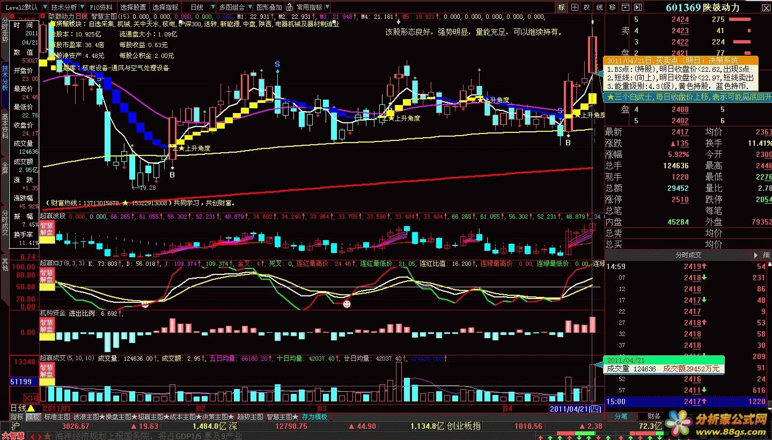Click the skip-to-end arrow icon

[638, 7]
